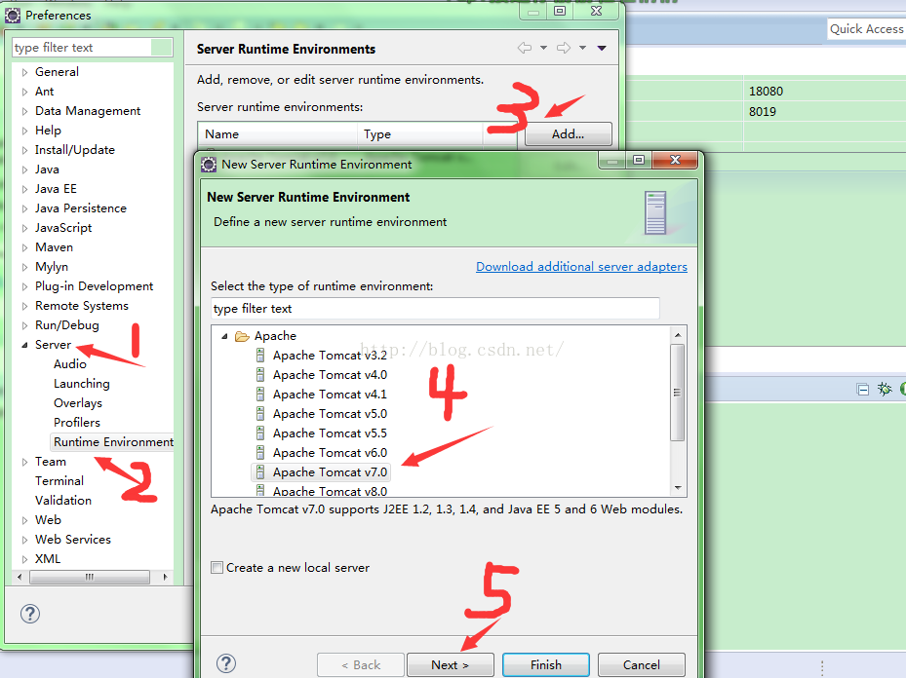Select the Profilers server preference
Viewport: 906px width, 678px height.
[x=77, y=423]
